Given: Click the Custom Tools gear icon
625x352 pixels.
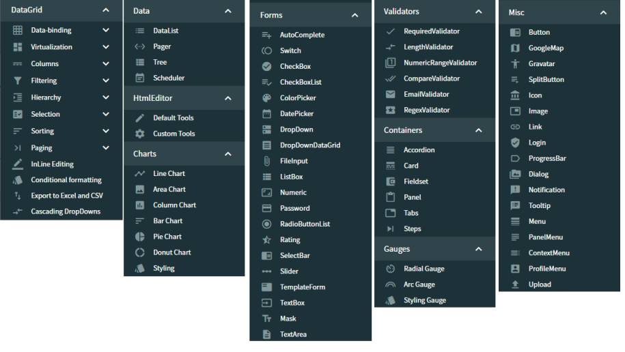Looking at the screenshot, I should click(x=140, y=134).
